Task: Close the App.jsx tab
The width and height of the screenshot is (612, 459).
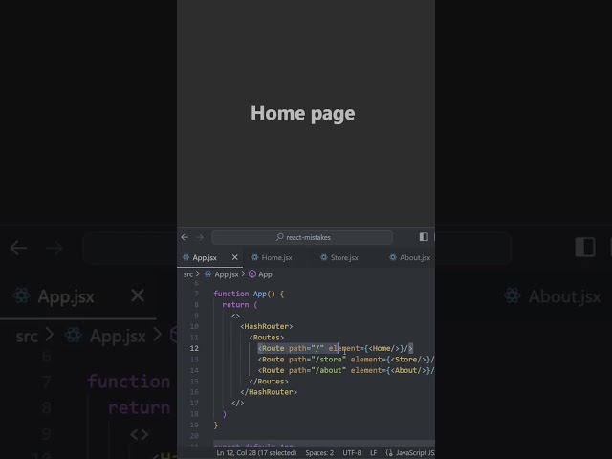Action: (234, 257)
